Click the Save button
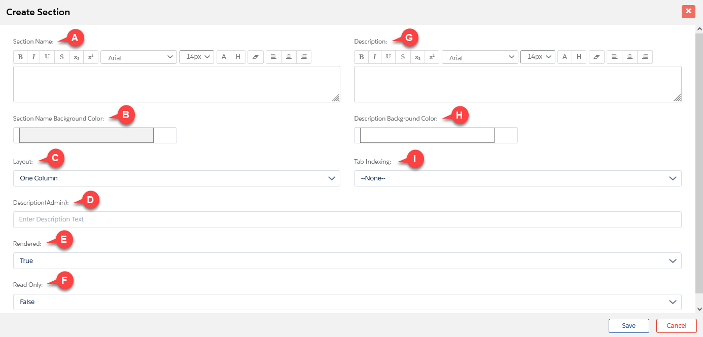703x337 pixels. [628, 326]
